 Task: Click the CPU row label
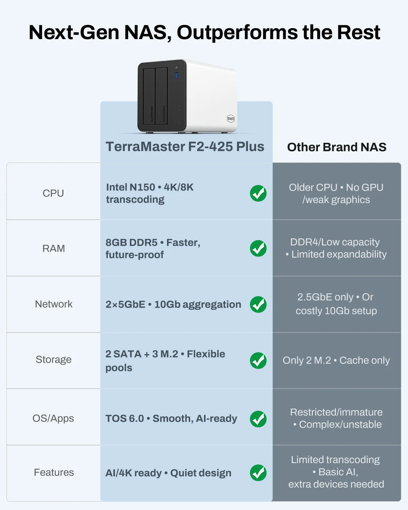point(53,193)
